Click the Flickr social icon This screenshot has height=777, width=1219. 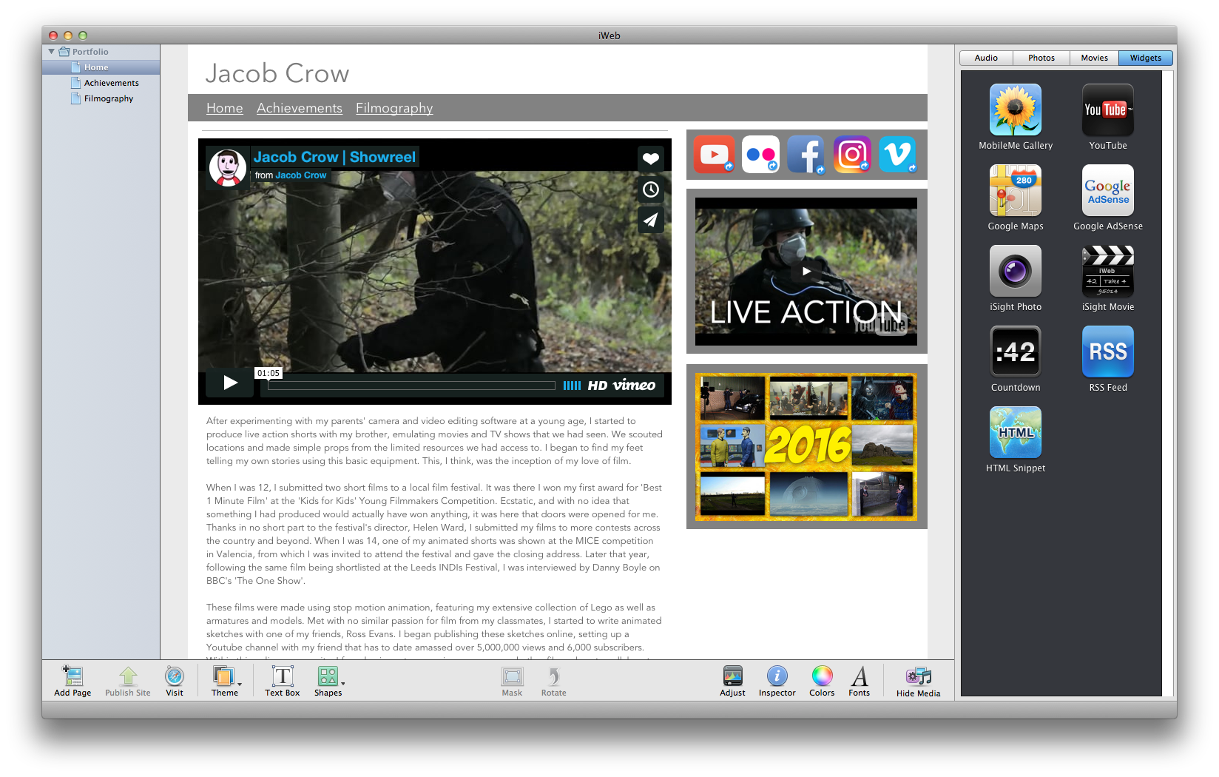[760, 154]
